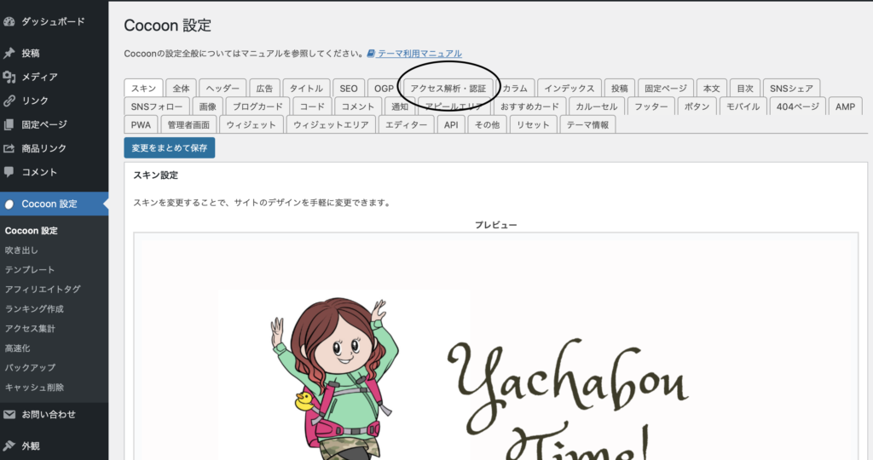Switch to the エディター tab

(x=407, y=124)
